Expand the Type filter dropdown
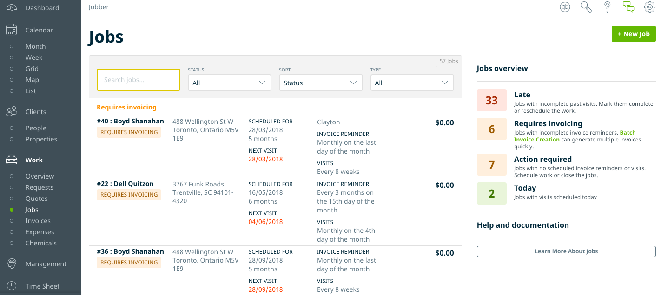The image size is (661, 295). coord(411,83)
